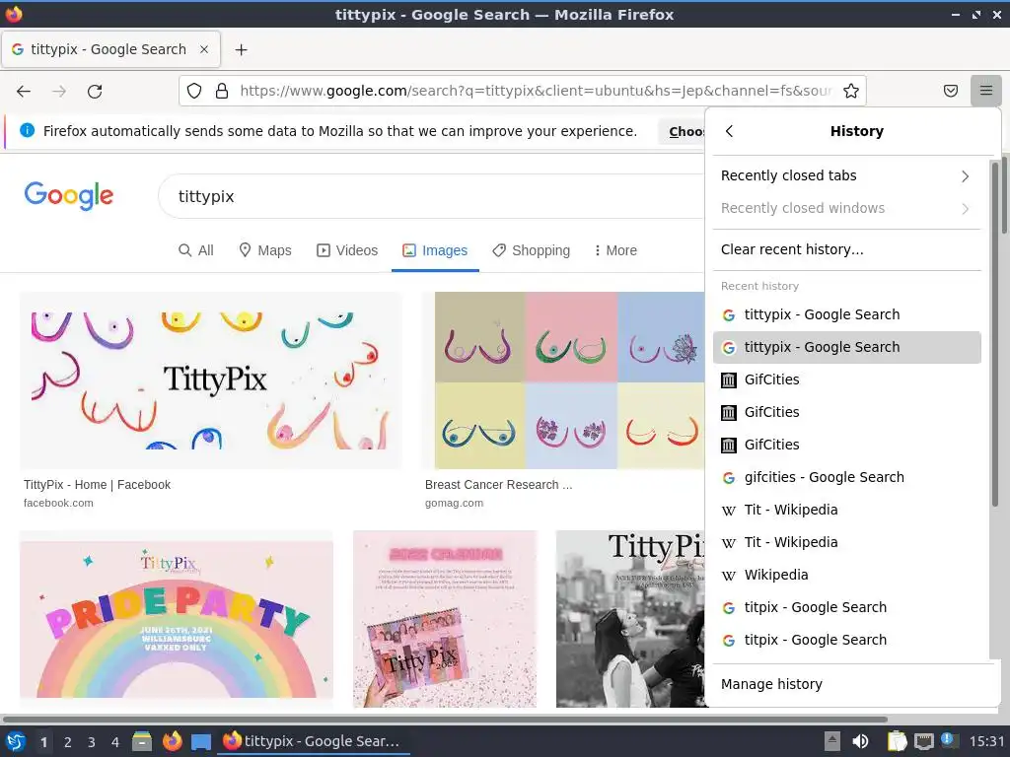This screenshot has width=1010, height=757.
Task: Switch to the Videos search tab
Action: (x=347, y=250)
